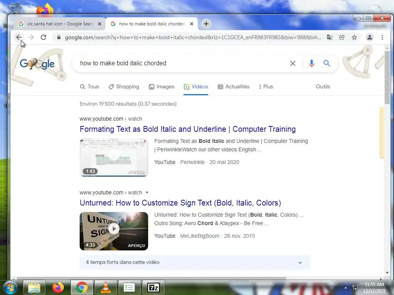Reload the current page
This screenshot has height=295, width=394.
pyautogui.click(x=43, y=37)
